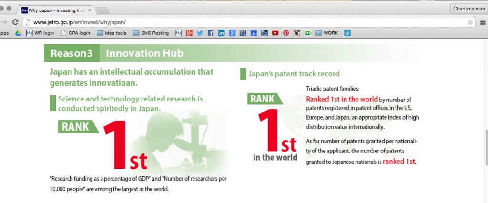This screenshot has width=488, height=203.
Task: Open the YouTube bookmark icon
Action: tap(275, 33)
